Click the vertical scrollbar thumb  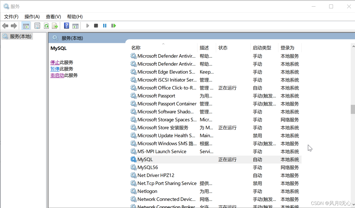(x=353, y=110)
